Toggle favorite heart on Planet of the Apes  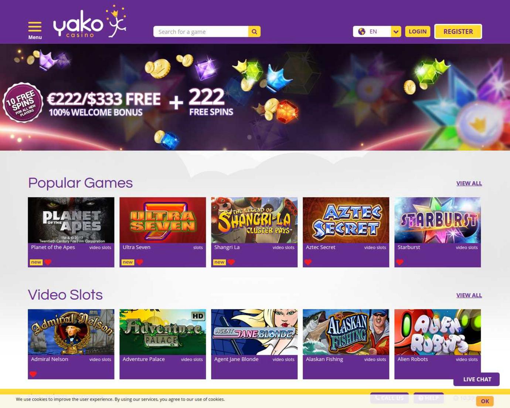pos(48,262)
